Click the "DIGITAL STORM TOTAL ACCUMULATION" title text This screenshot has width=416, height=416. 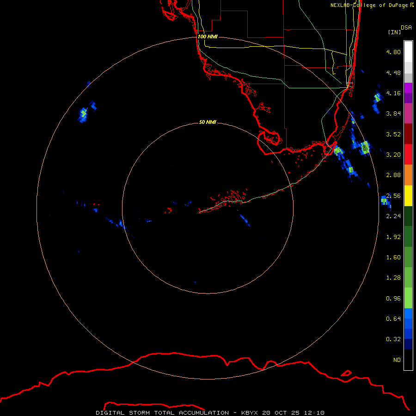click(162, 413)
